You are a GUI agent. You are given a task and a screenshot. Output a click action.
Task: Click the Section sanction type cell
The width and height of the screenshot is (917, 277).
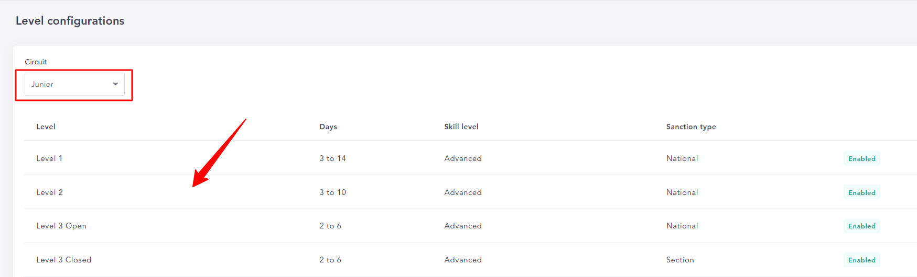pos(680,260)
